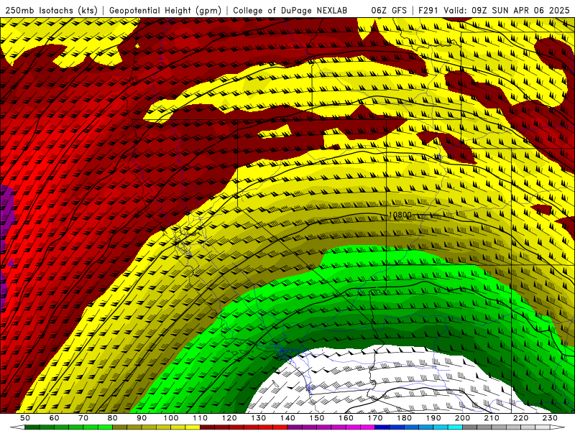Viewport: 575px width, 431px height.
Task: Click the '110' value on the color scale
Action: [201, 418]
